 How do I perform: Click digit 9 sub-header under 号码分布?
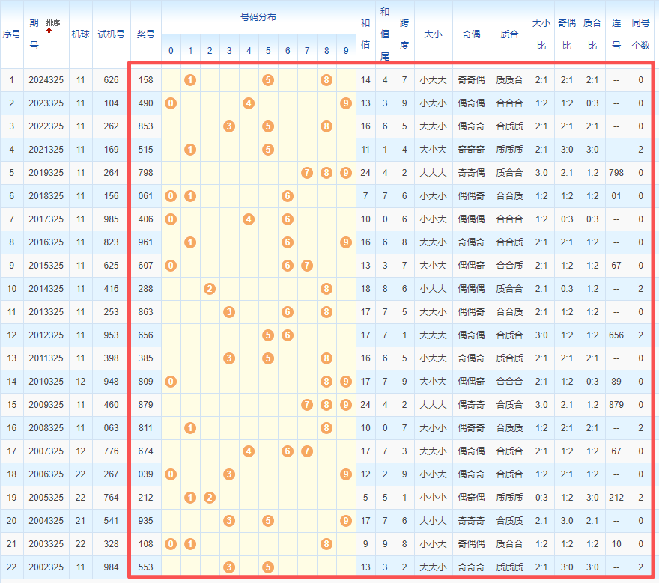click(346, 51)
